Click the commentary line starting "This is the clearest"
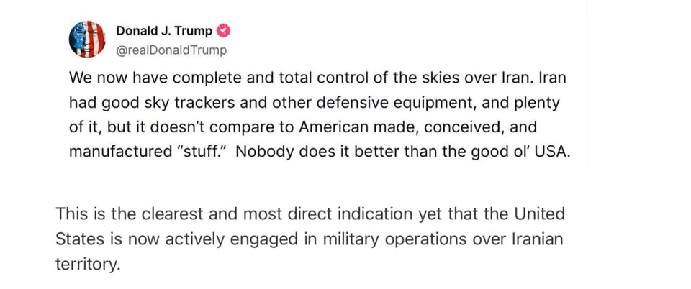Screen dimensions: 691x289 click(x=310, y=214)
